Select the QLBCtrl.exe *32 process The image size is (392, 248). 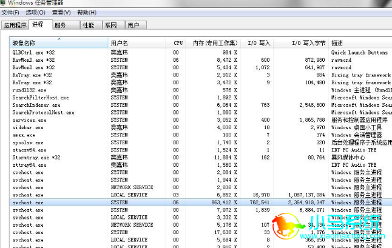pyautogui.click(x=201, y=52)
